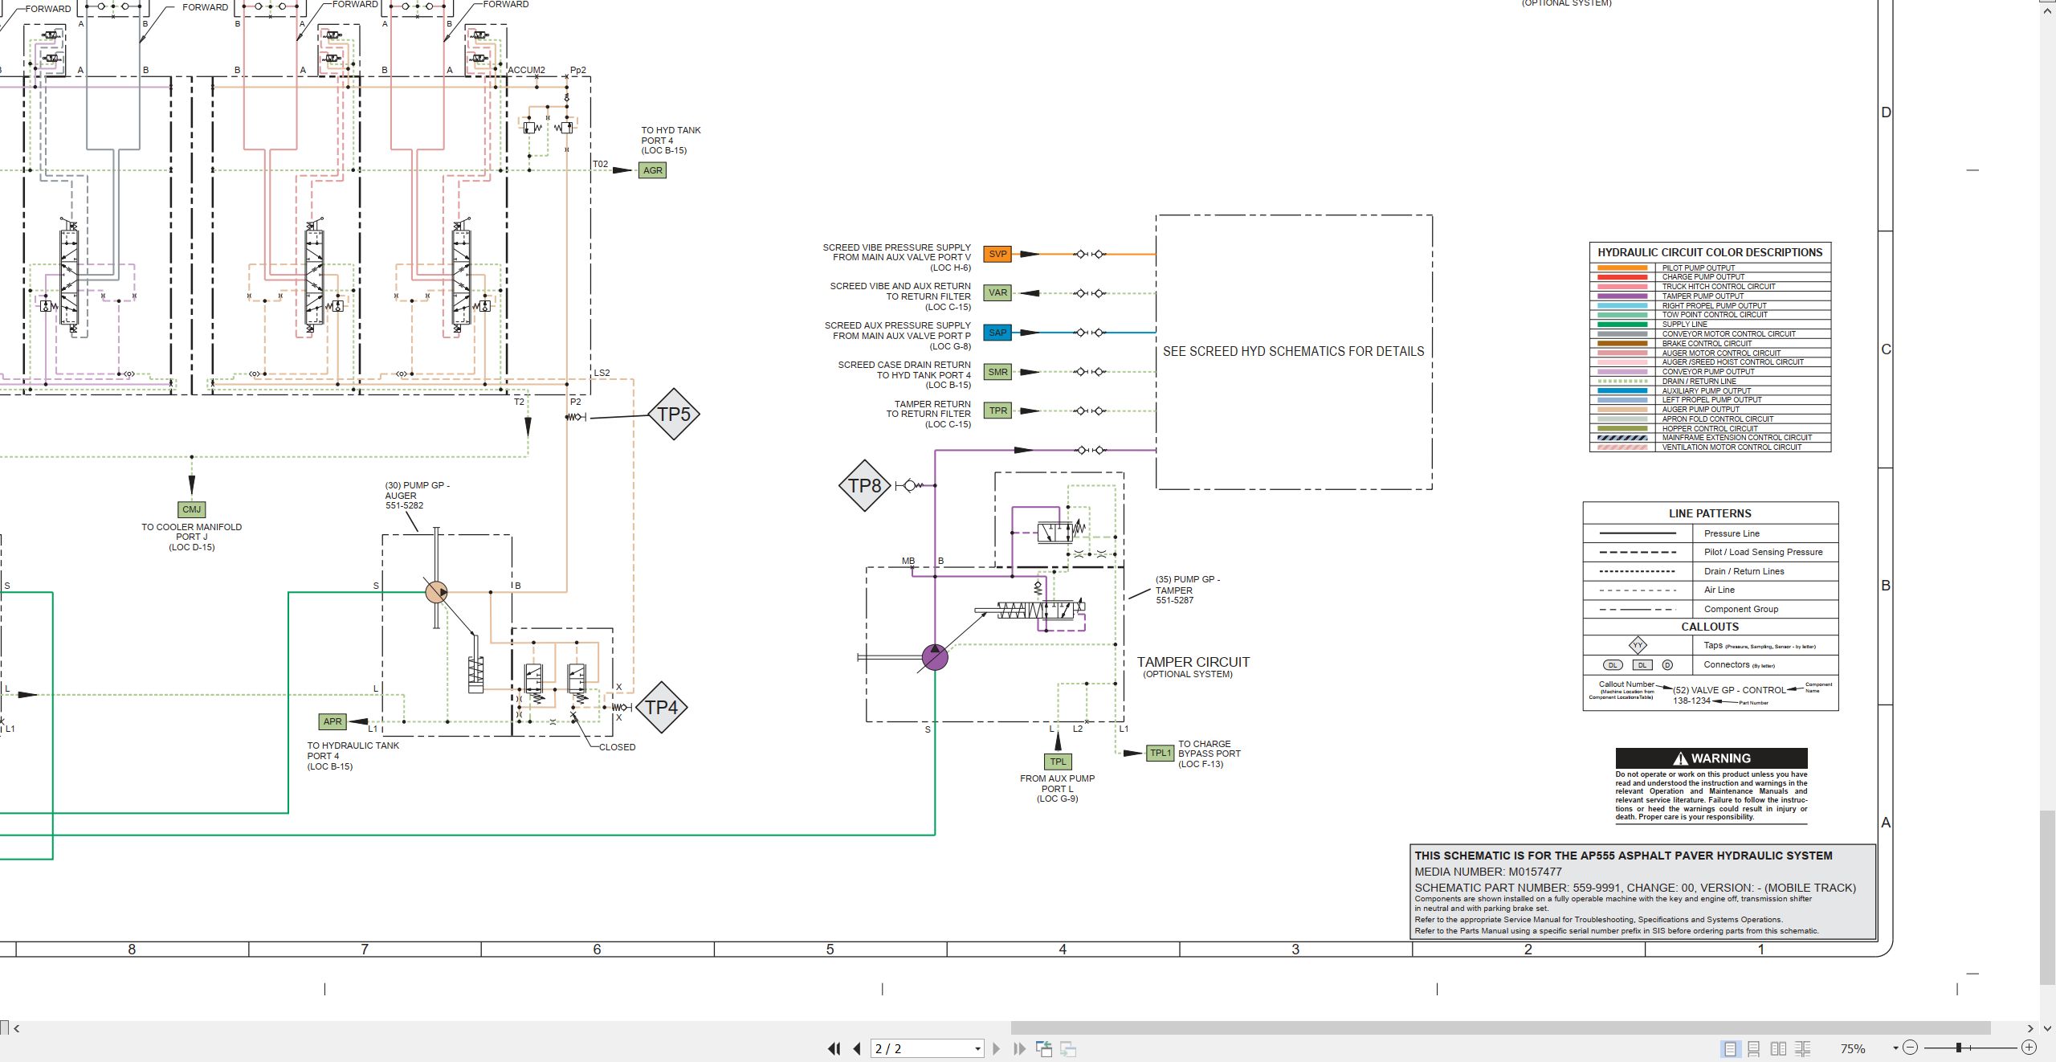
Task: Go to the previous page
Action: (857, 1048)
